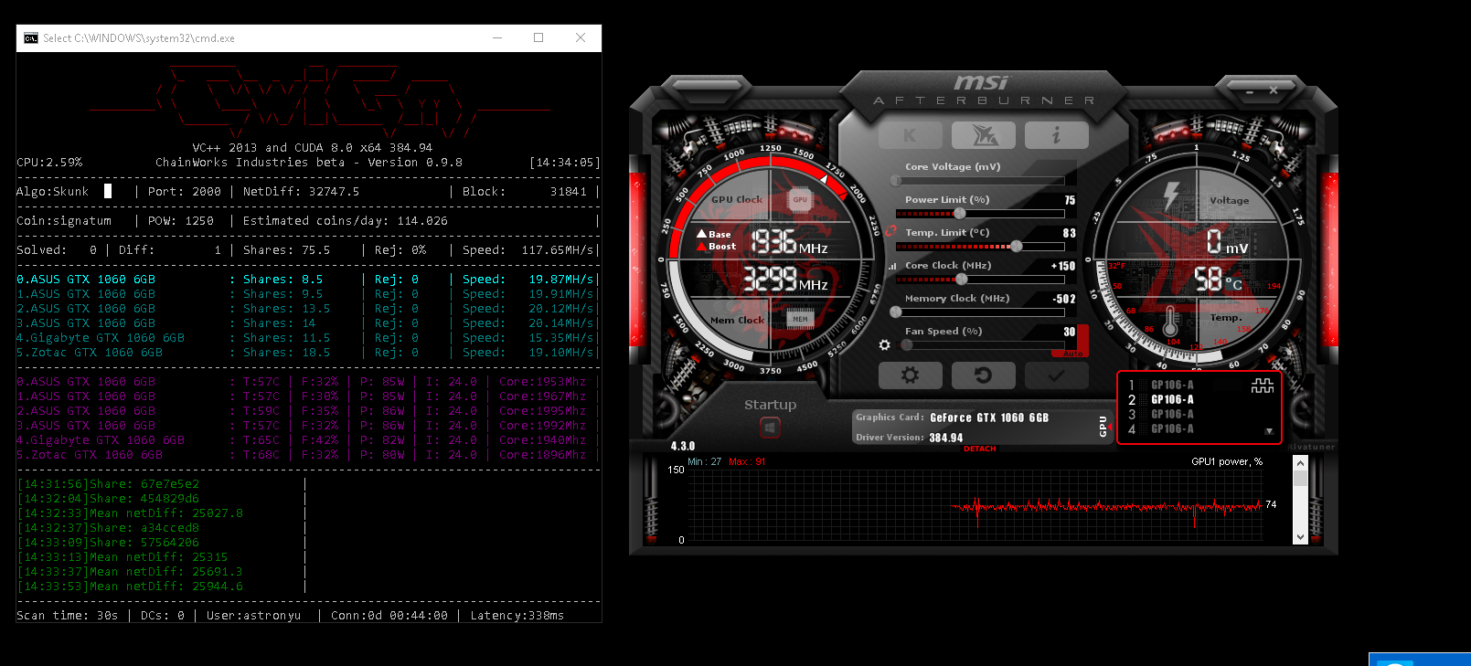Screen dimensions: 1471x666
Task: Select GPU 2 GP106-A in the list
Action: click(x=1172, y=400)
